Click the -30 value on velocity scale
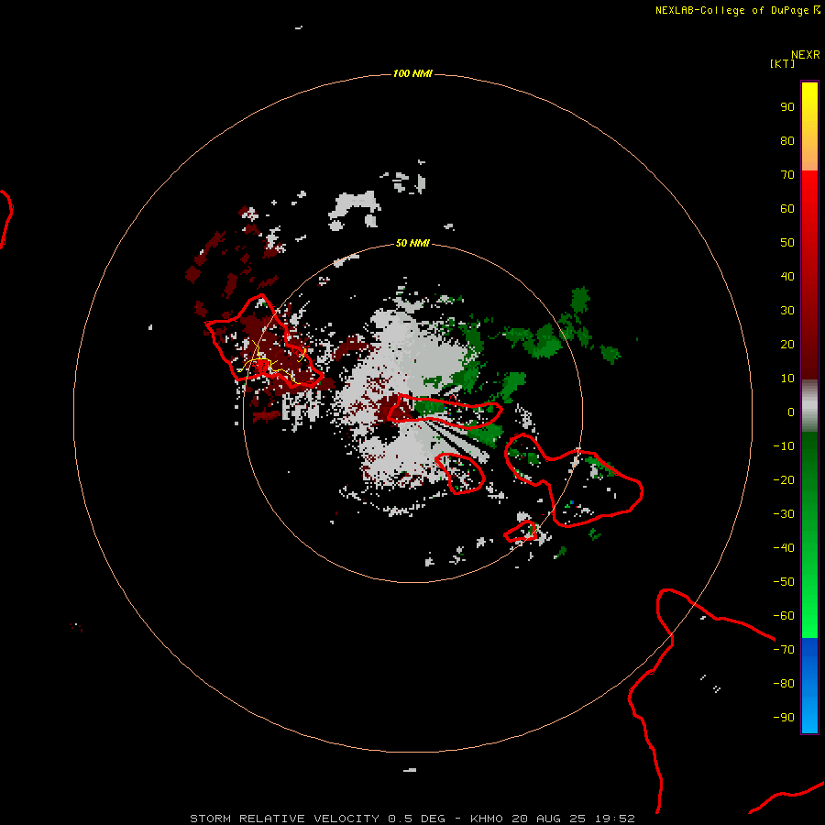Viewport: 825px width, 825px height. tap(784, 514)
